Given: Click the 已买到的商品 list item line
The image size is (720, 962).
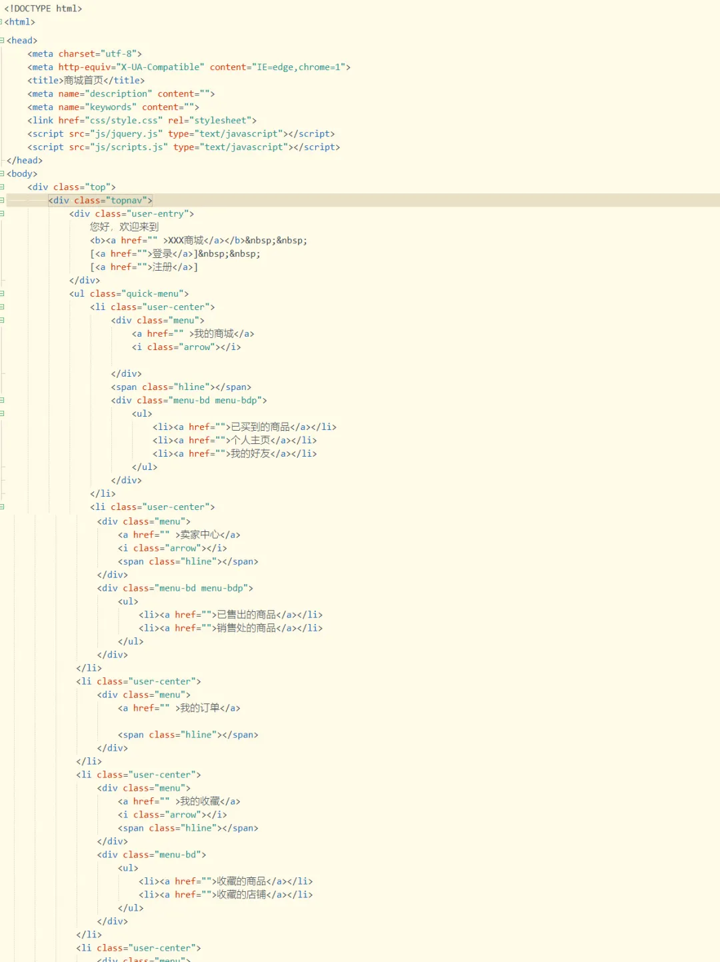Looking at the screenshot, I should tap(245, 427).
